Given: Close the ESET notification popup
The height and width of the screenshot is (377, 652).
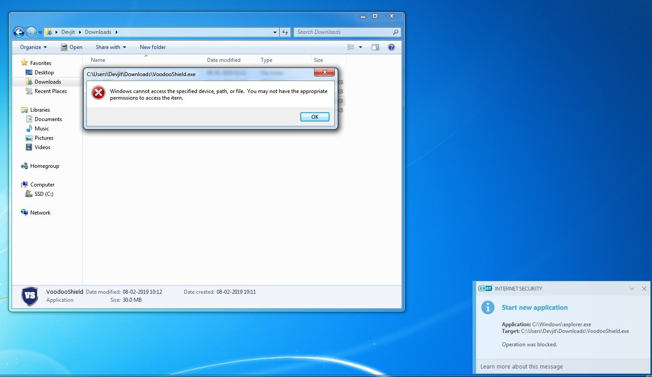Looking at the screenshot, I should click(x=644, y=289).
